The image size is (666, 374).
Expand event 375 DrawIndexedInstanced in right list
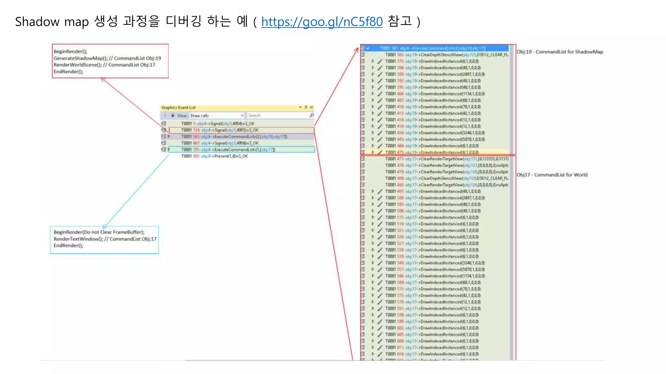[373, 61]
